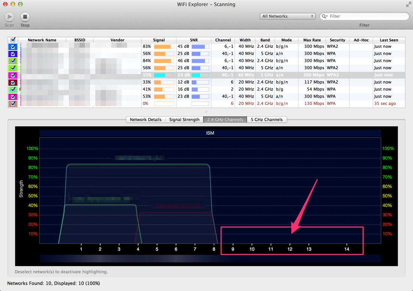Toggle full screen arrows icon in title bar
Screen dimensions: 413x291
pos(408,5)
